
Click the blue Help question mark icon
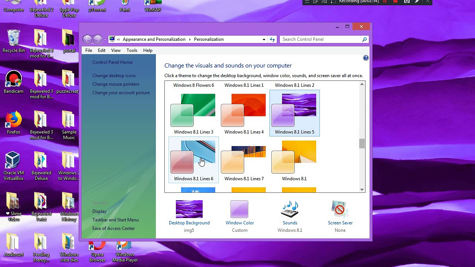(366, 58)
